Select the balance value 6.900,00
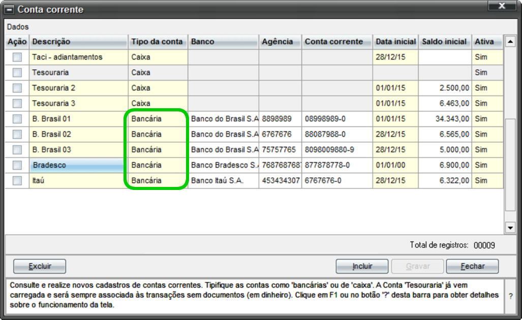Viewport: 522px width, 320px height. pos(445,165)
